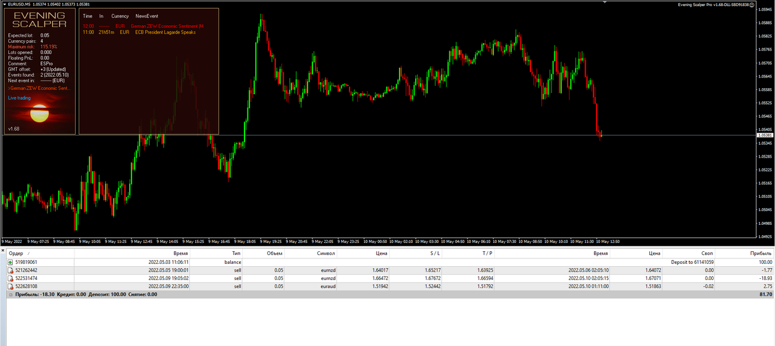Click the smiley face expert advisor icon

pyautogui.click(x=752, y=4)
